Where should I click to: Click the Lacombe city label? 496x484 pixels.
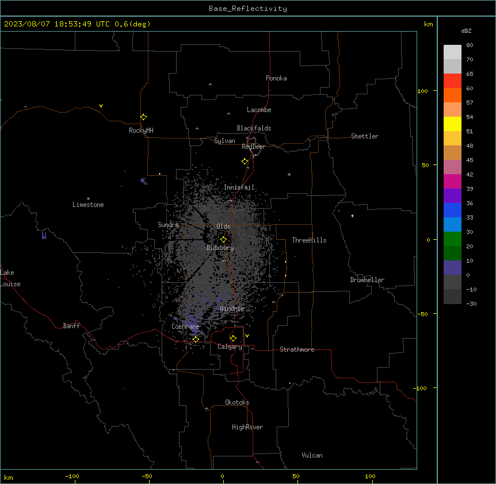click(x=259, y=110)
